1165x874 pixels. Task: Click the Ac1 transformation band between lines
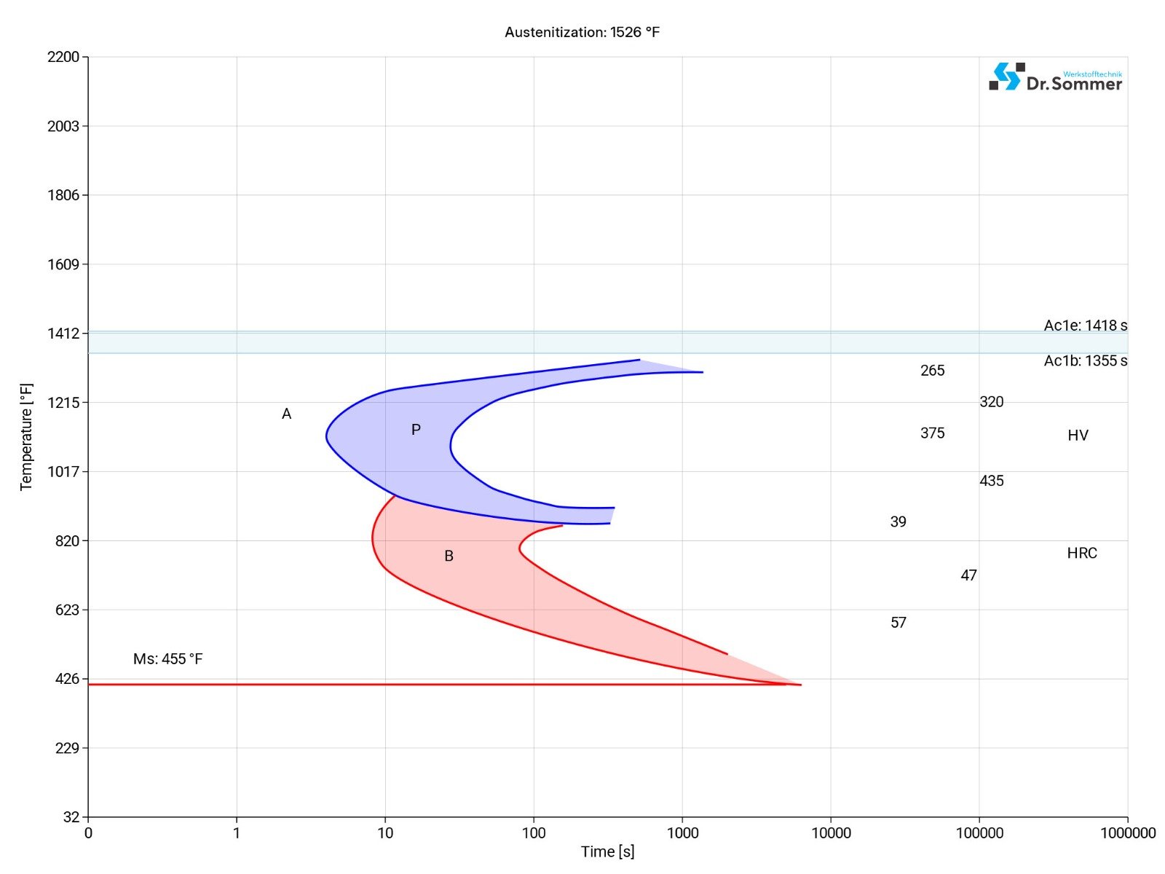[x=510, y=341]
